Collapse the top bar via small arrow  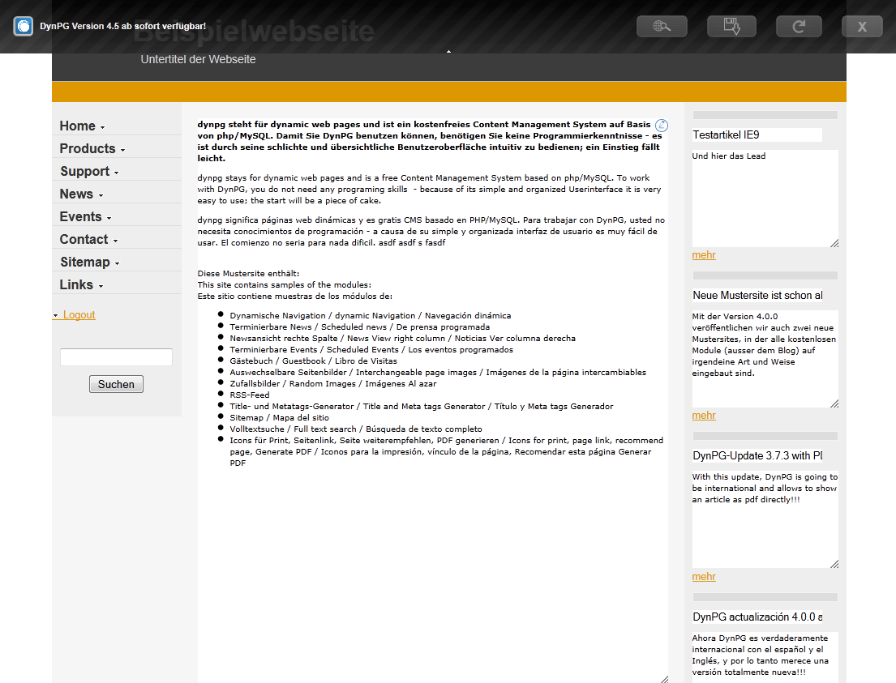[448, 52]
